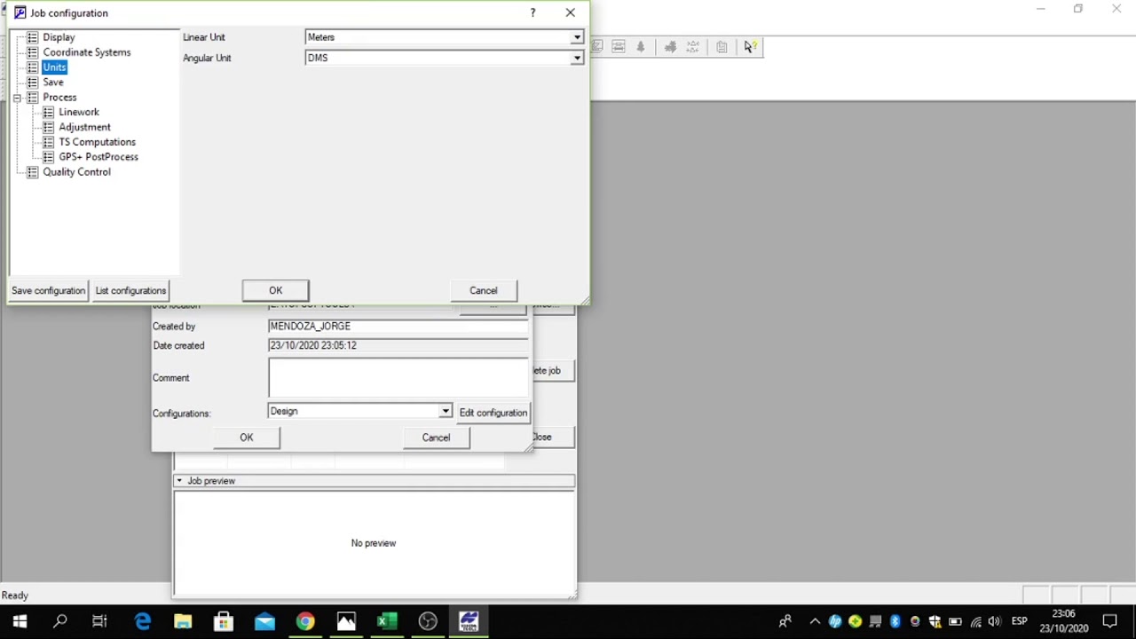Click the Edit configuration button

pos(493,413)
